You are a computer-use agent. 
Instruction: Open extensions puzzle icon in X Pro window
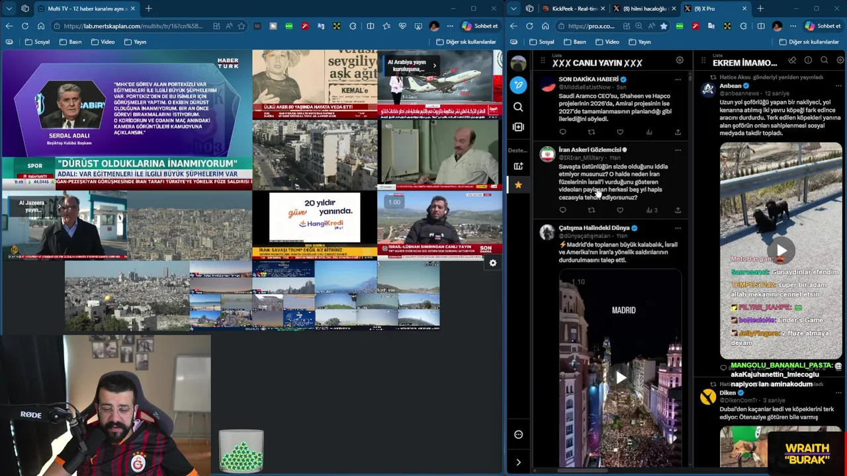point(743,26)
